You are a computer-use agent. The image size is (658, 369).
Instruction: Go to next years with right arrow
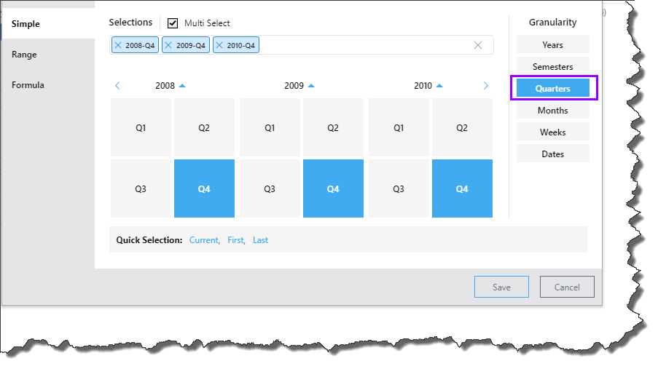[486, 86]
